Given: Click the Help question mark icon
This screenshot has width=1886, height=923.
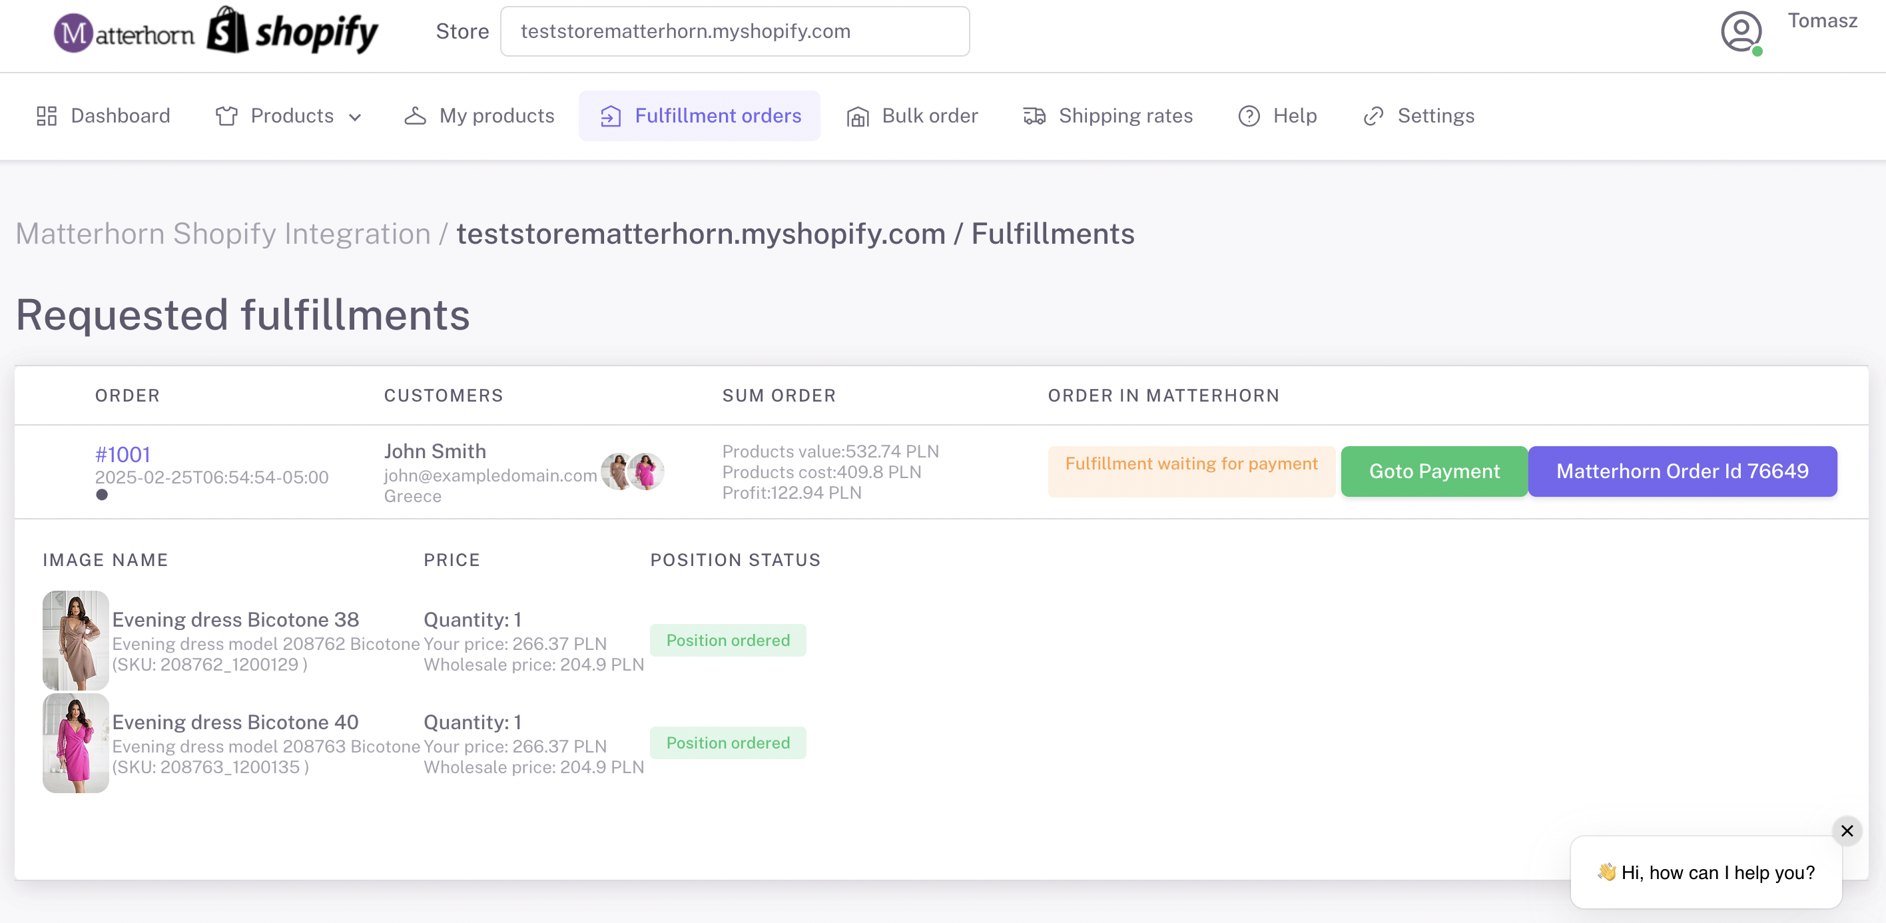Looking at the screenshot, I should tap(1249, 116).
